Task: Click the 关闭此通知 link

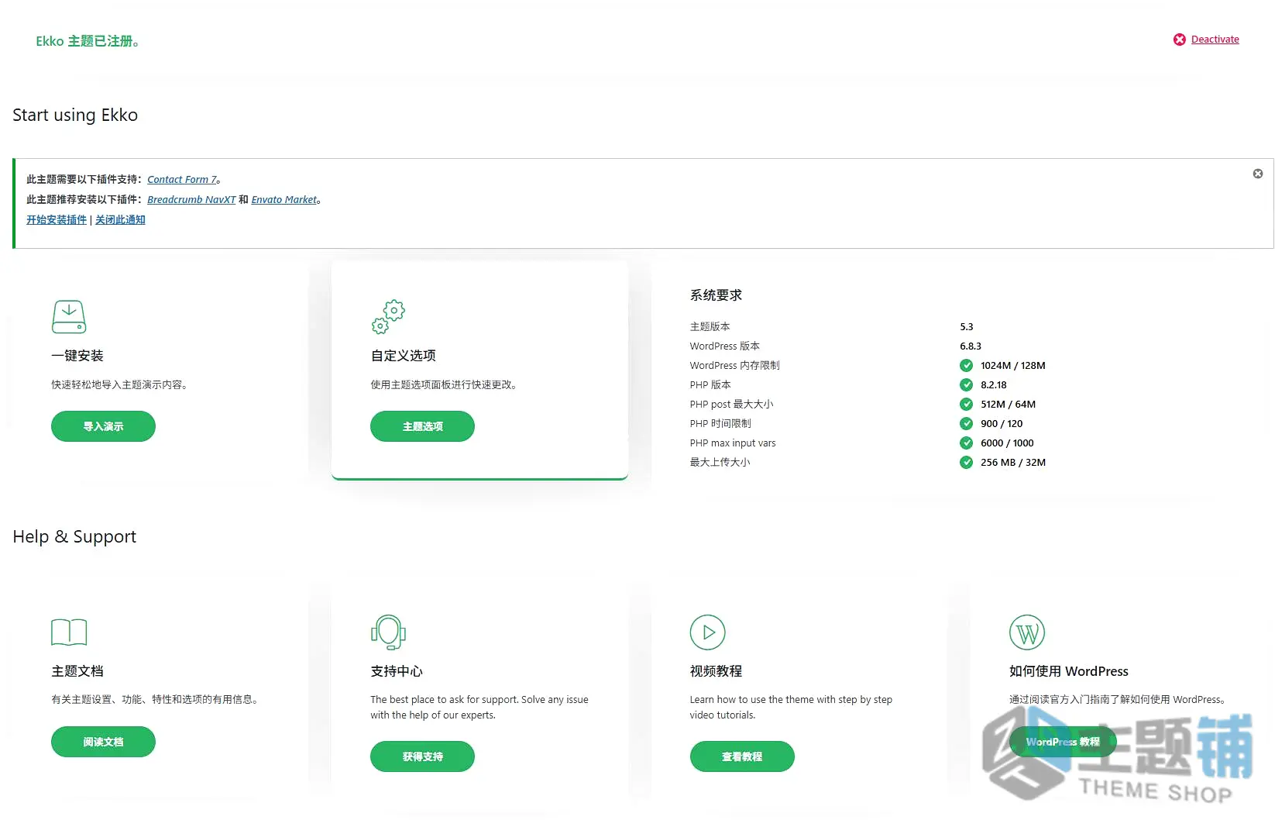Action: (x=120, y=220)
